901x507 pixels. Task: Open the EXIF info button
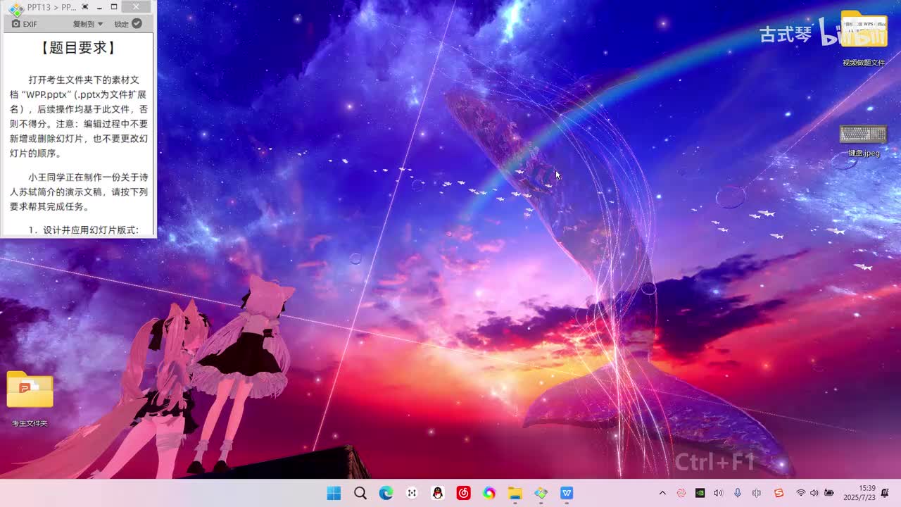(x=25, y=24)
